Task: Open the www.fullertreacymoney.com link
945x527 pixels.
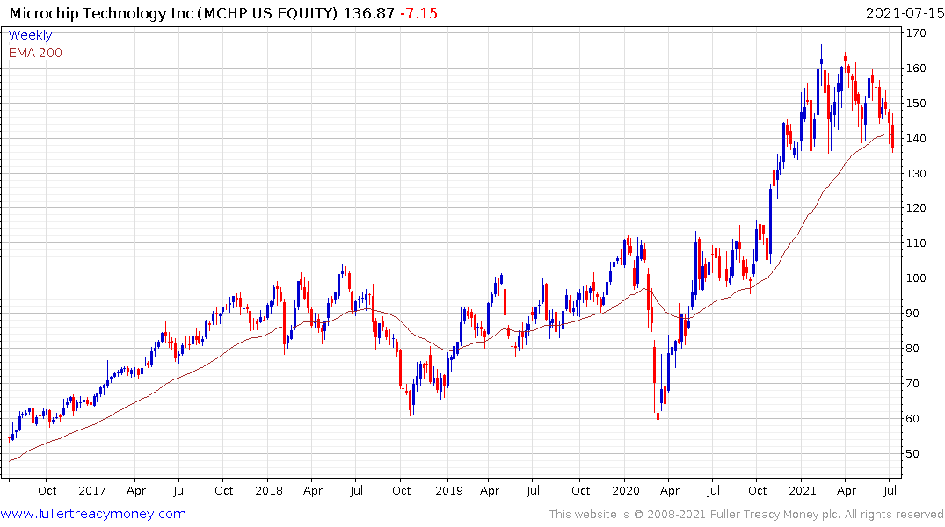Action: pyautogui.click(x=93, y=514)
